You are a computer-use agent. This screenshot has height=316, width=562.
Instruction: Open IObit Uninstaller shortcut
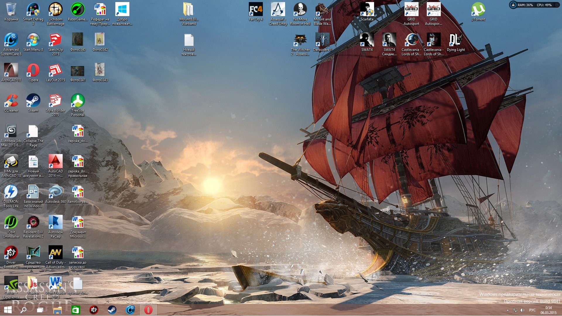[x=11, y=227]
